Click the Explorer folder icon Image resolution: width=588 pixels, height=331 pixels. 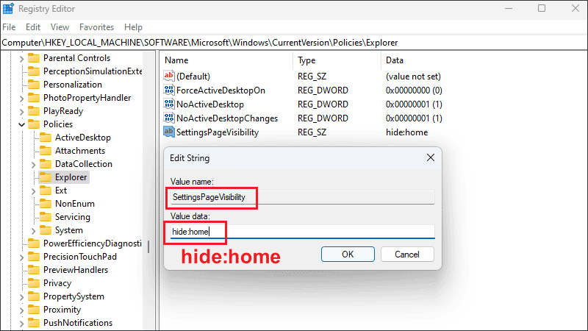[46, 177]
